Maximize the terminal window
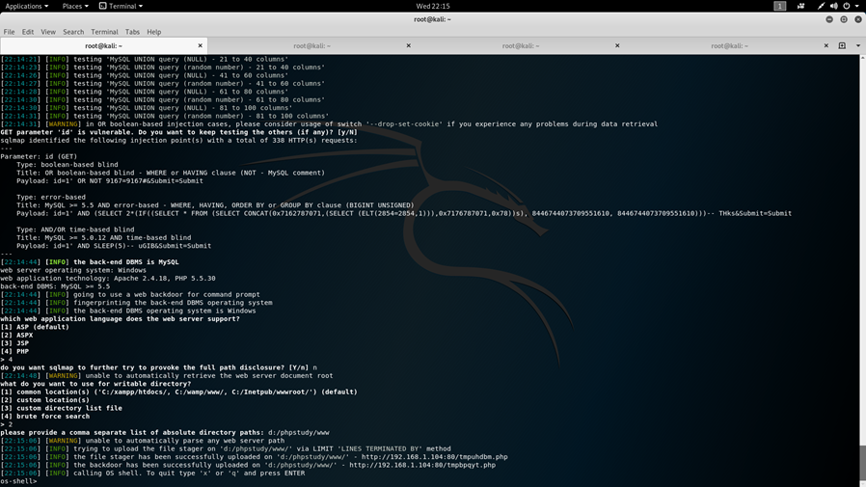Viewport: 866px width, 487px height. 844,19
